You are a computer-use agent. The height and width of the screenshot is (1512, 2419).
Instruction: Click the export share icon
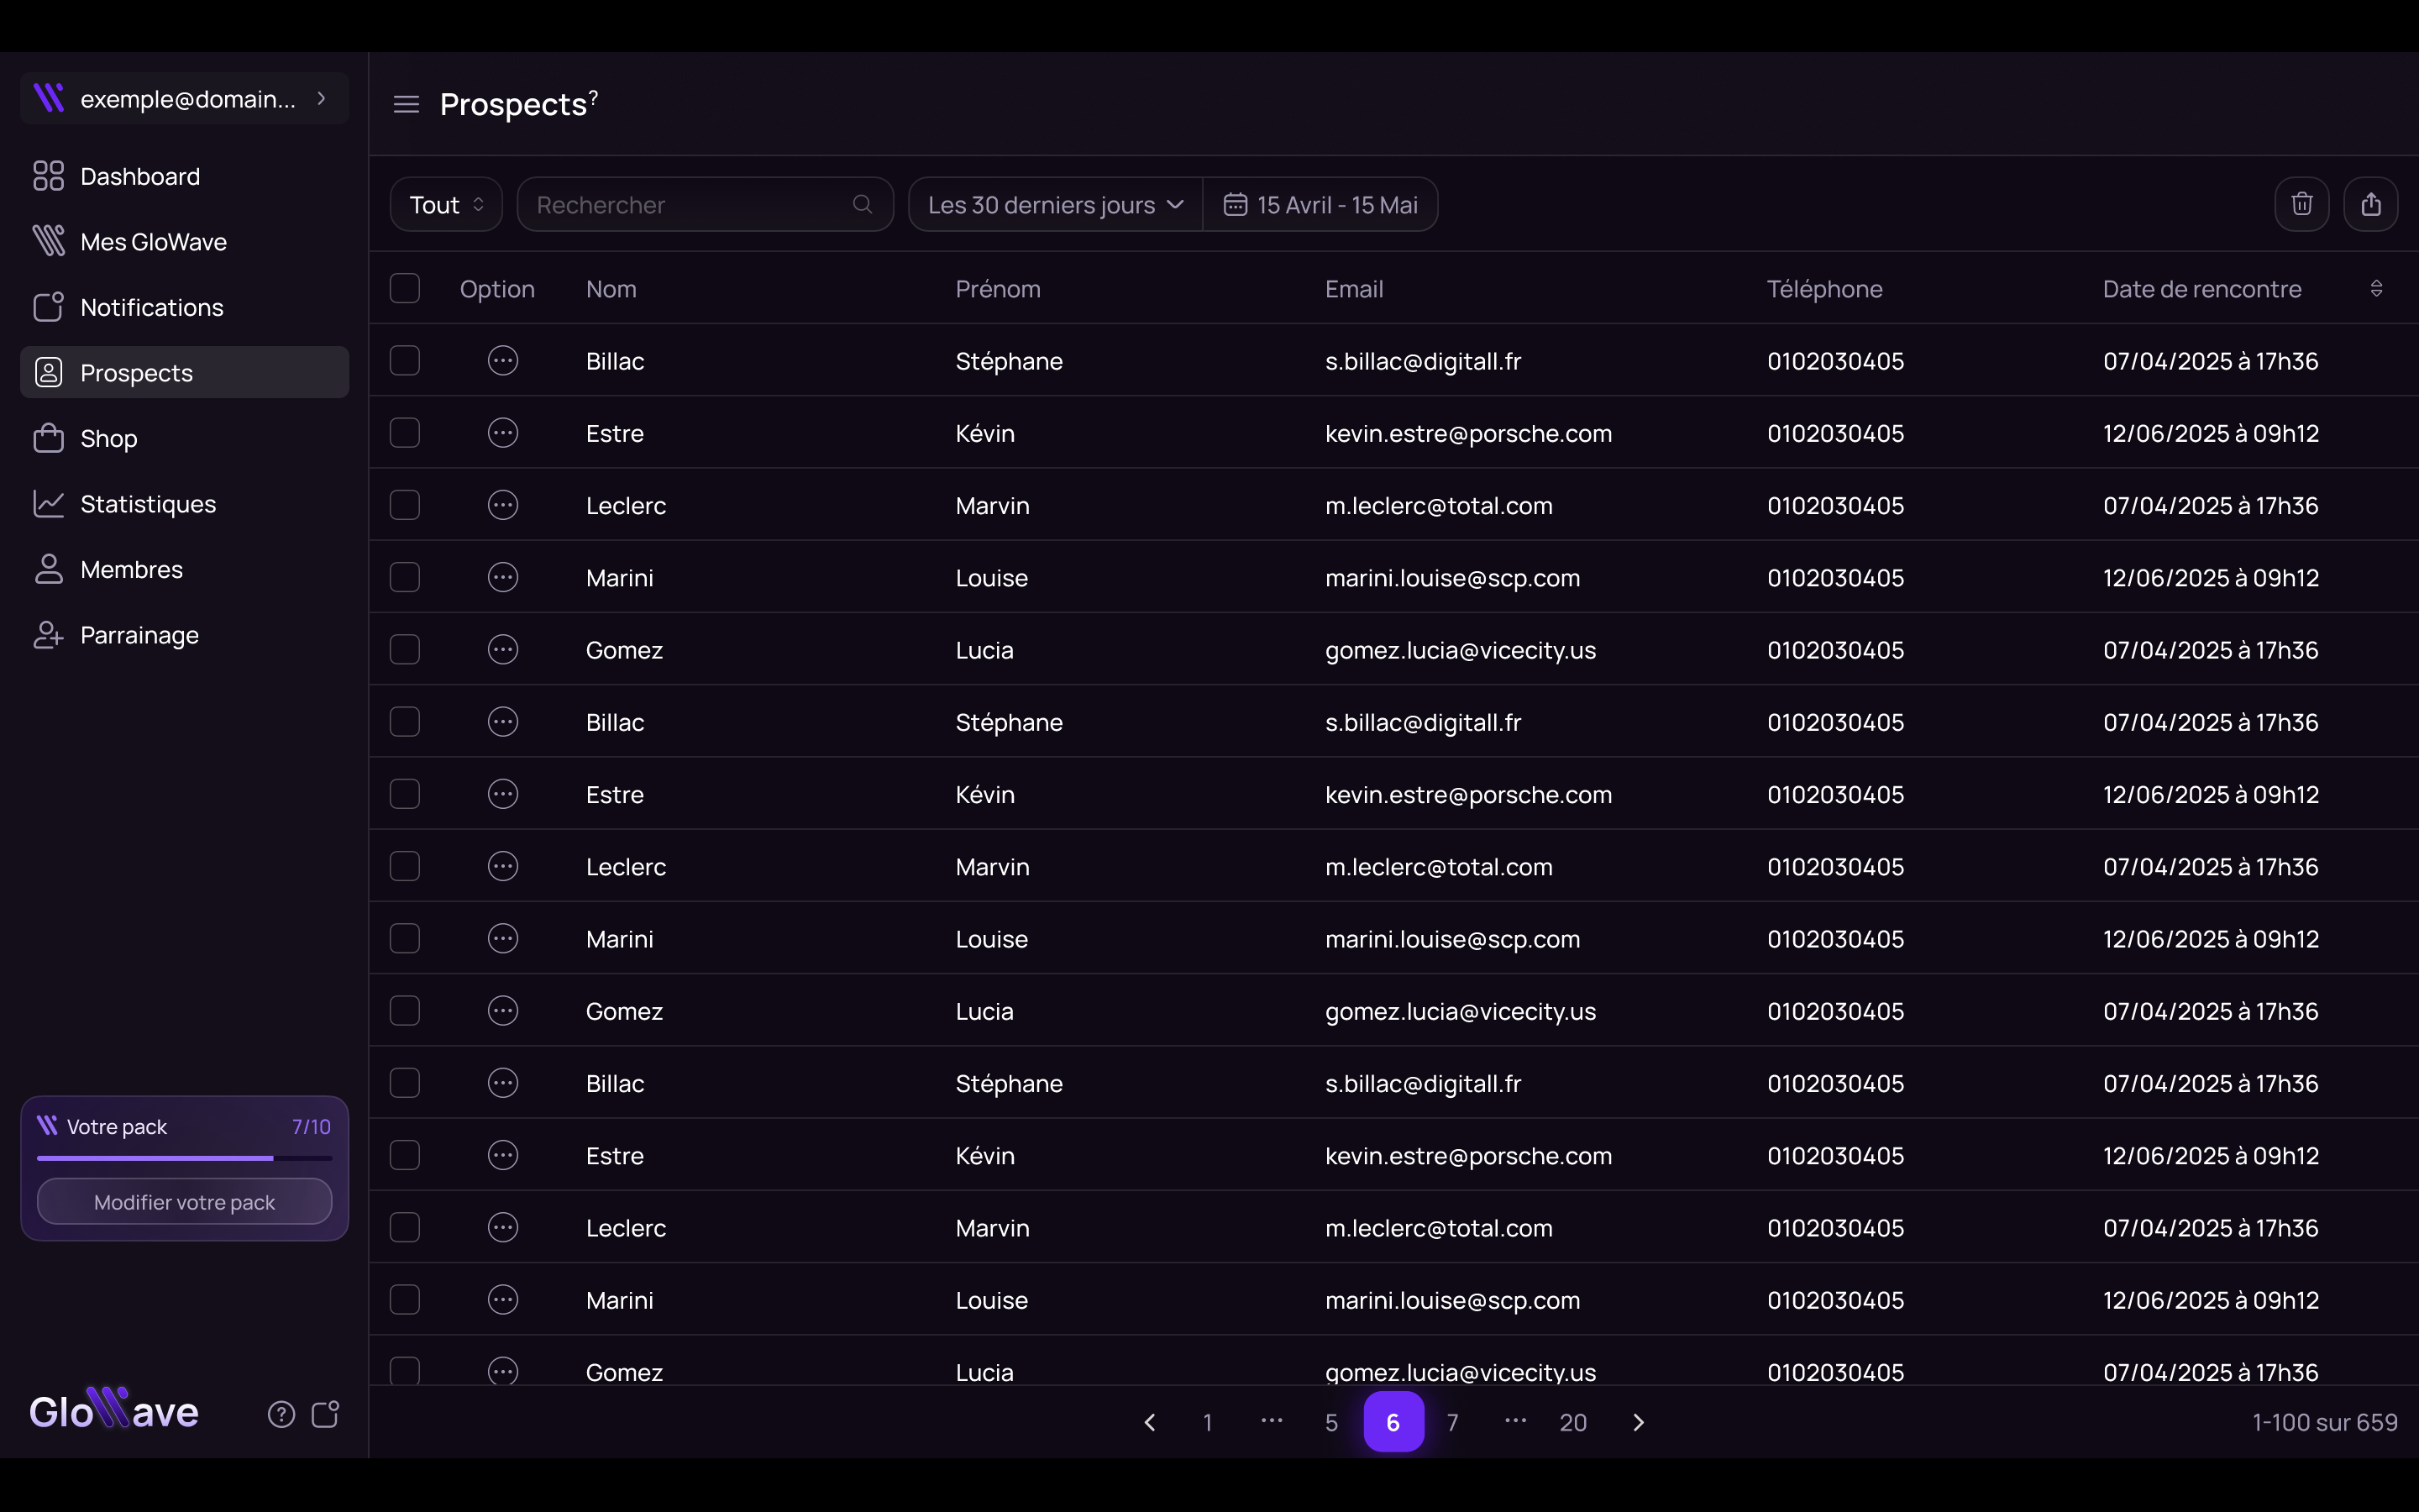coord(2370,204)
